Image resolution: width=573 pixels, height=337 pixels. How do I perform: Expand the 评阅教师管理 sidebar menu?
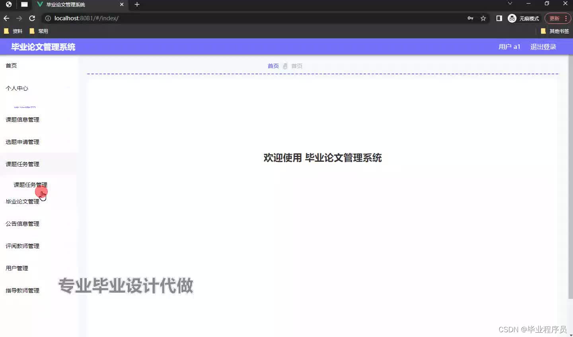[39, 246]
